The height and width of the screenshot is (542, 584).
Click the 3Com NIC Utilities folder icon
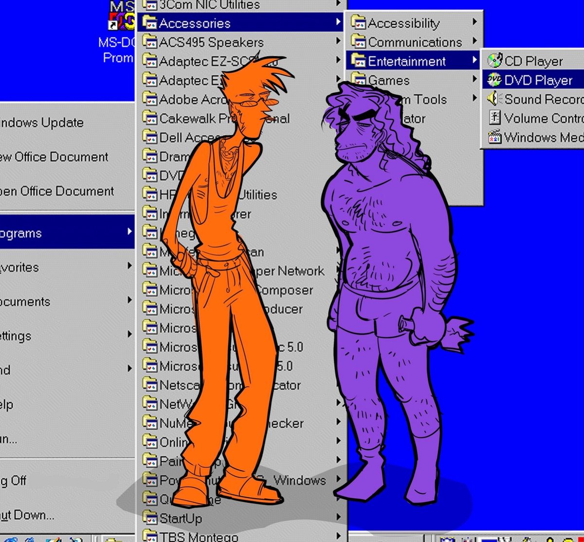(149, 4)
